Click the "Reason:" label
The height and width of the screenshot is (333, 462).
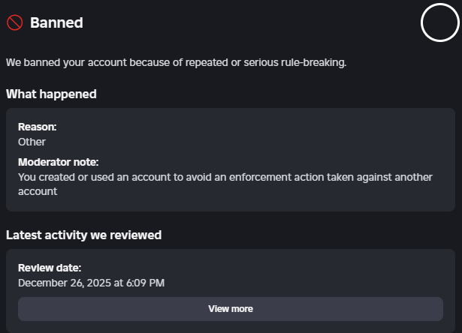point(37,127)
